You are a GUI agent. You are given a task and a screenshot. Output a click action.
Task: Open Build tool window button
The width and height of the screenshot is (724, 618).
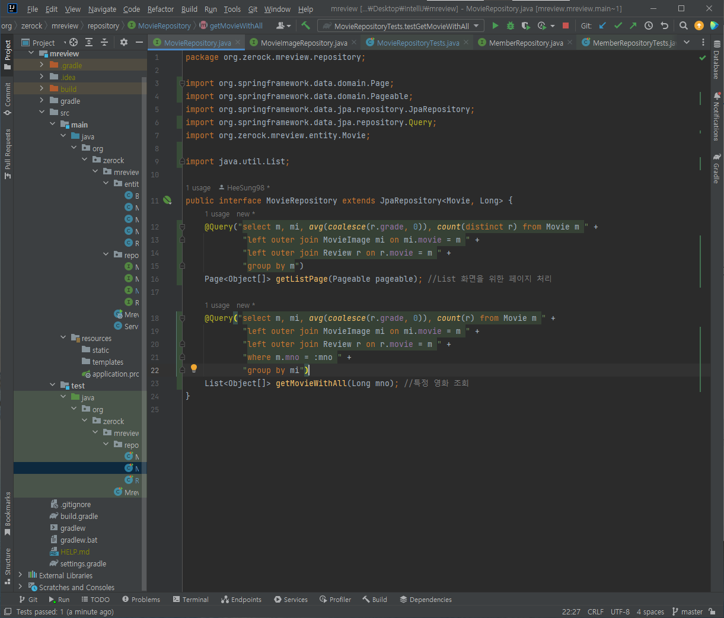375,600
